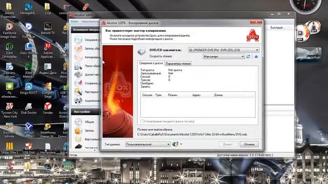
Task: Click the Поиск образов icon in sidebar
Action: click(78, 66)
